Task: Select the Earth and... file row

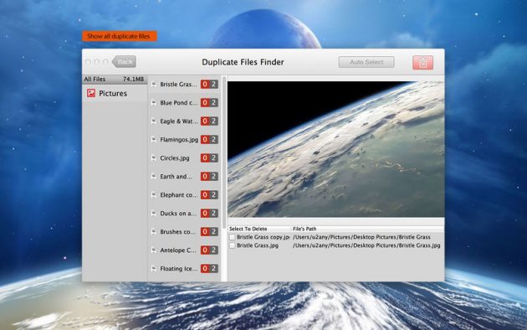Action: (184, 176)
